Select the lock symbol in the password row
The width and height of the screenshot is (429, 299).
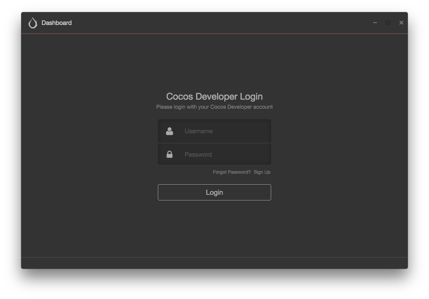(169, 154)
